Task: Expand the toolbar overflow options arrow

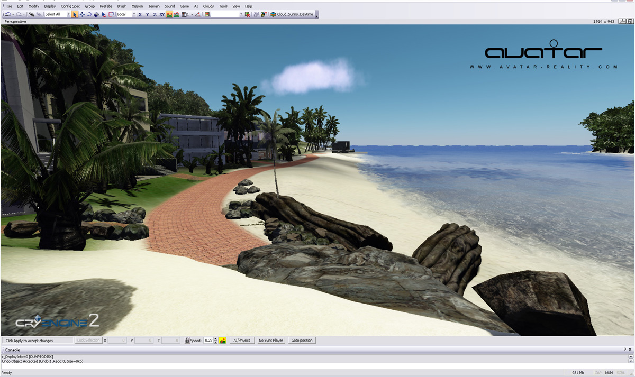Action: (317, 15)
